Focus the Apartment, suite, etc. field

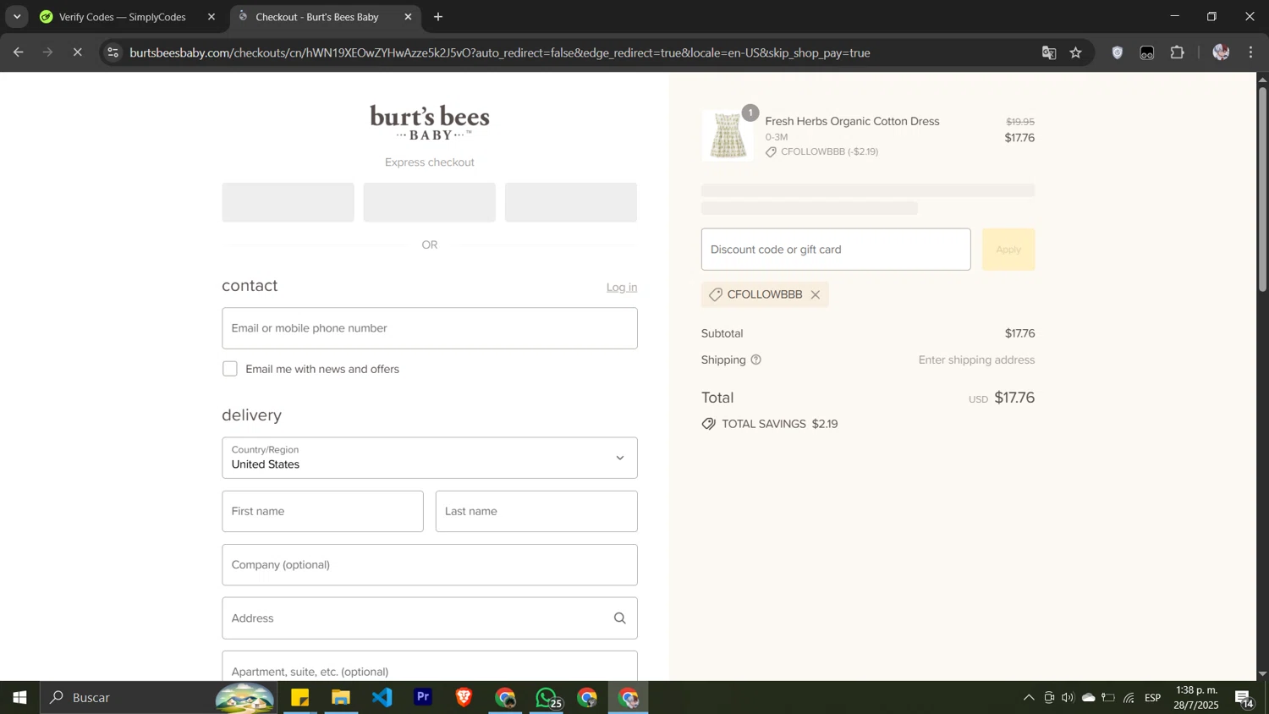[430, 667]
